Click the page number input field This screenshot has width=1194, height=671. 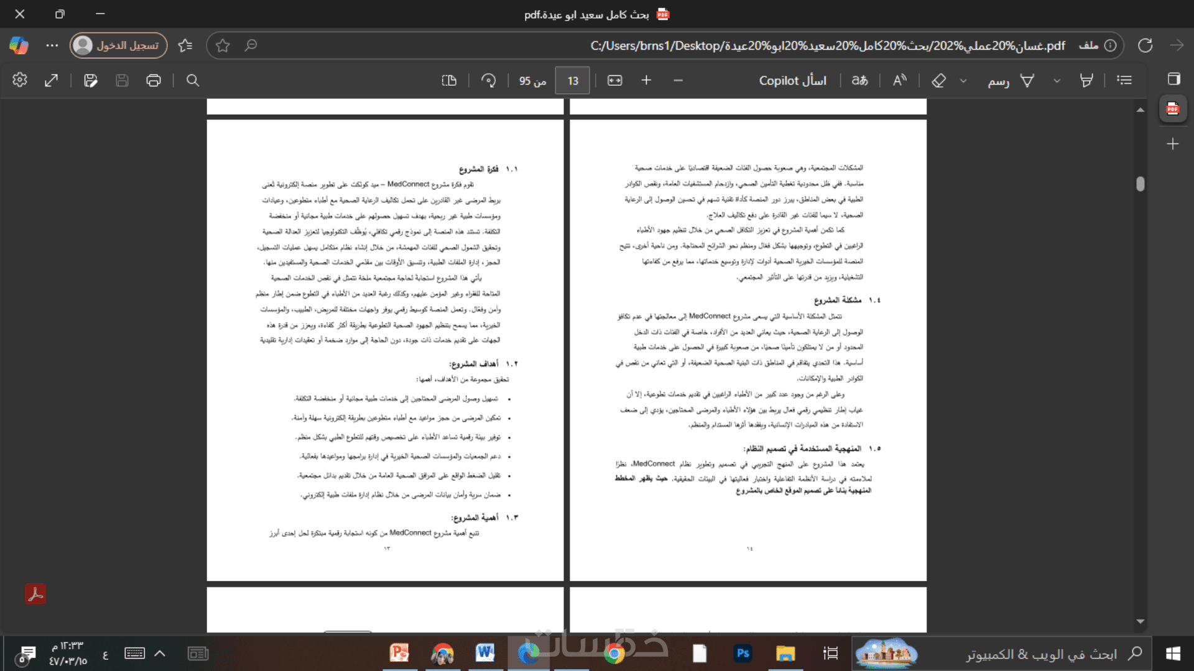[x=572, y=81]
